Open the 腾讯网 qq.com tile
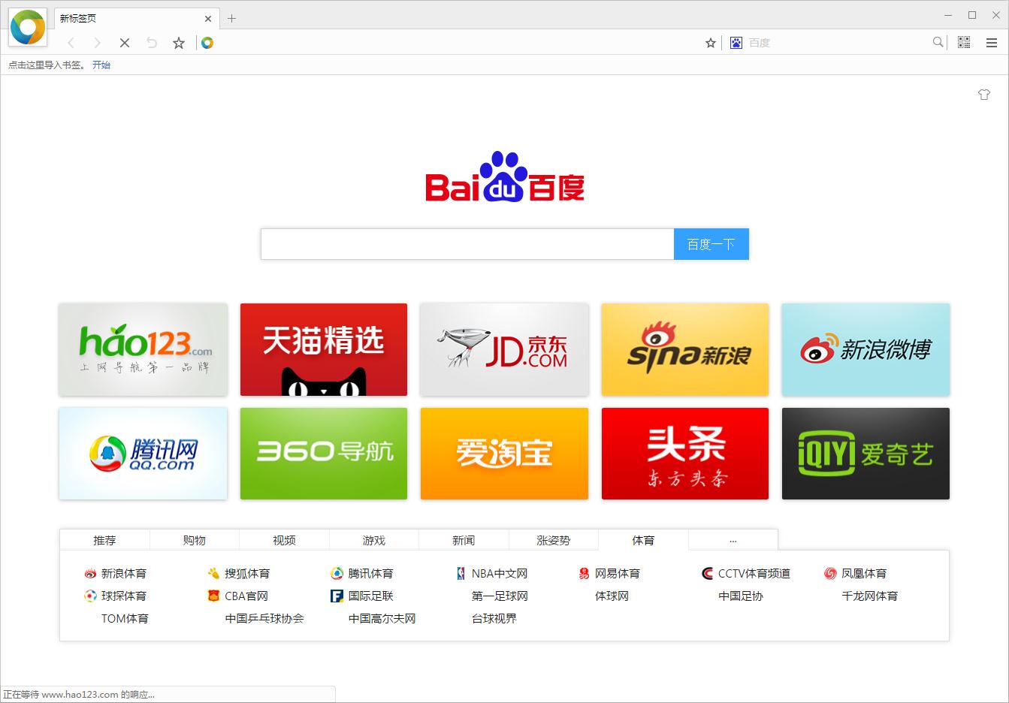1009x703 pixels. point(143,454)
